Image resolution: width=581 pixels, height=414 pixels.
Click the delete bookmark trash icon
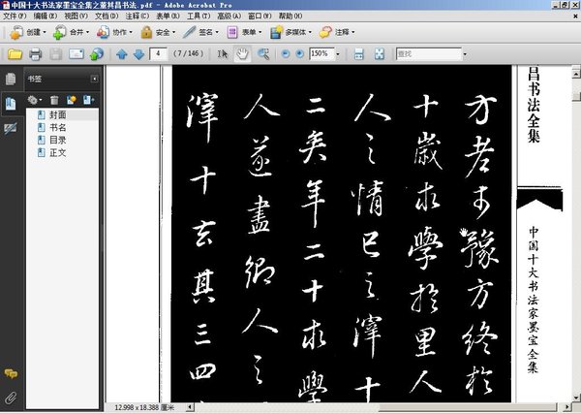point(54,100)
